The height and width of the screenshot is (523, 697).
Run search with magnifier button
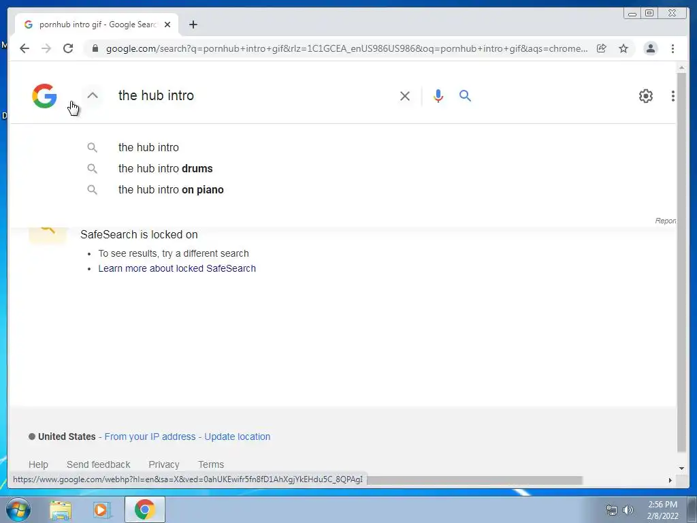click(465, 95)
